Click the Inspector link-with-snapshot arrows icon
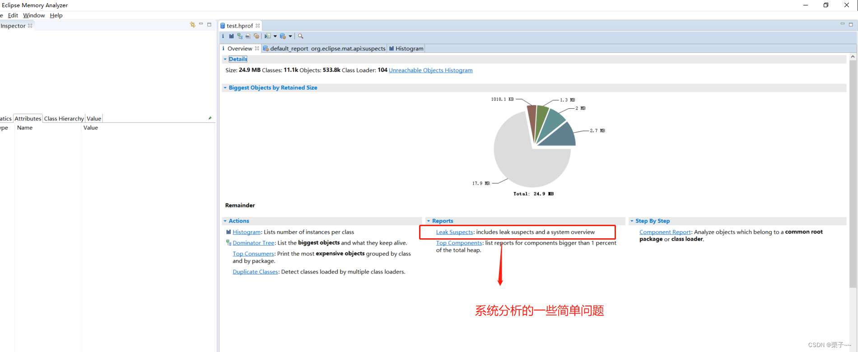 tap(193, 25)
